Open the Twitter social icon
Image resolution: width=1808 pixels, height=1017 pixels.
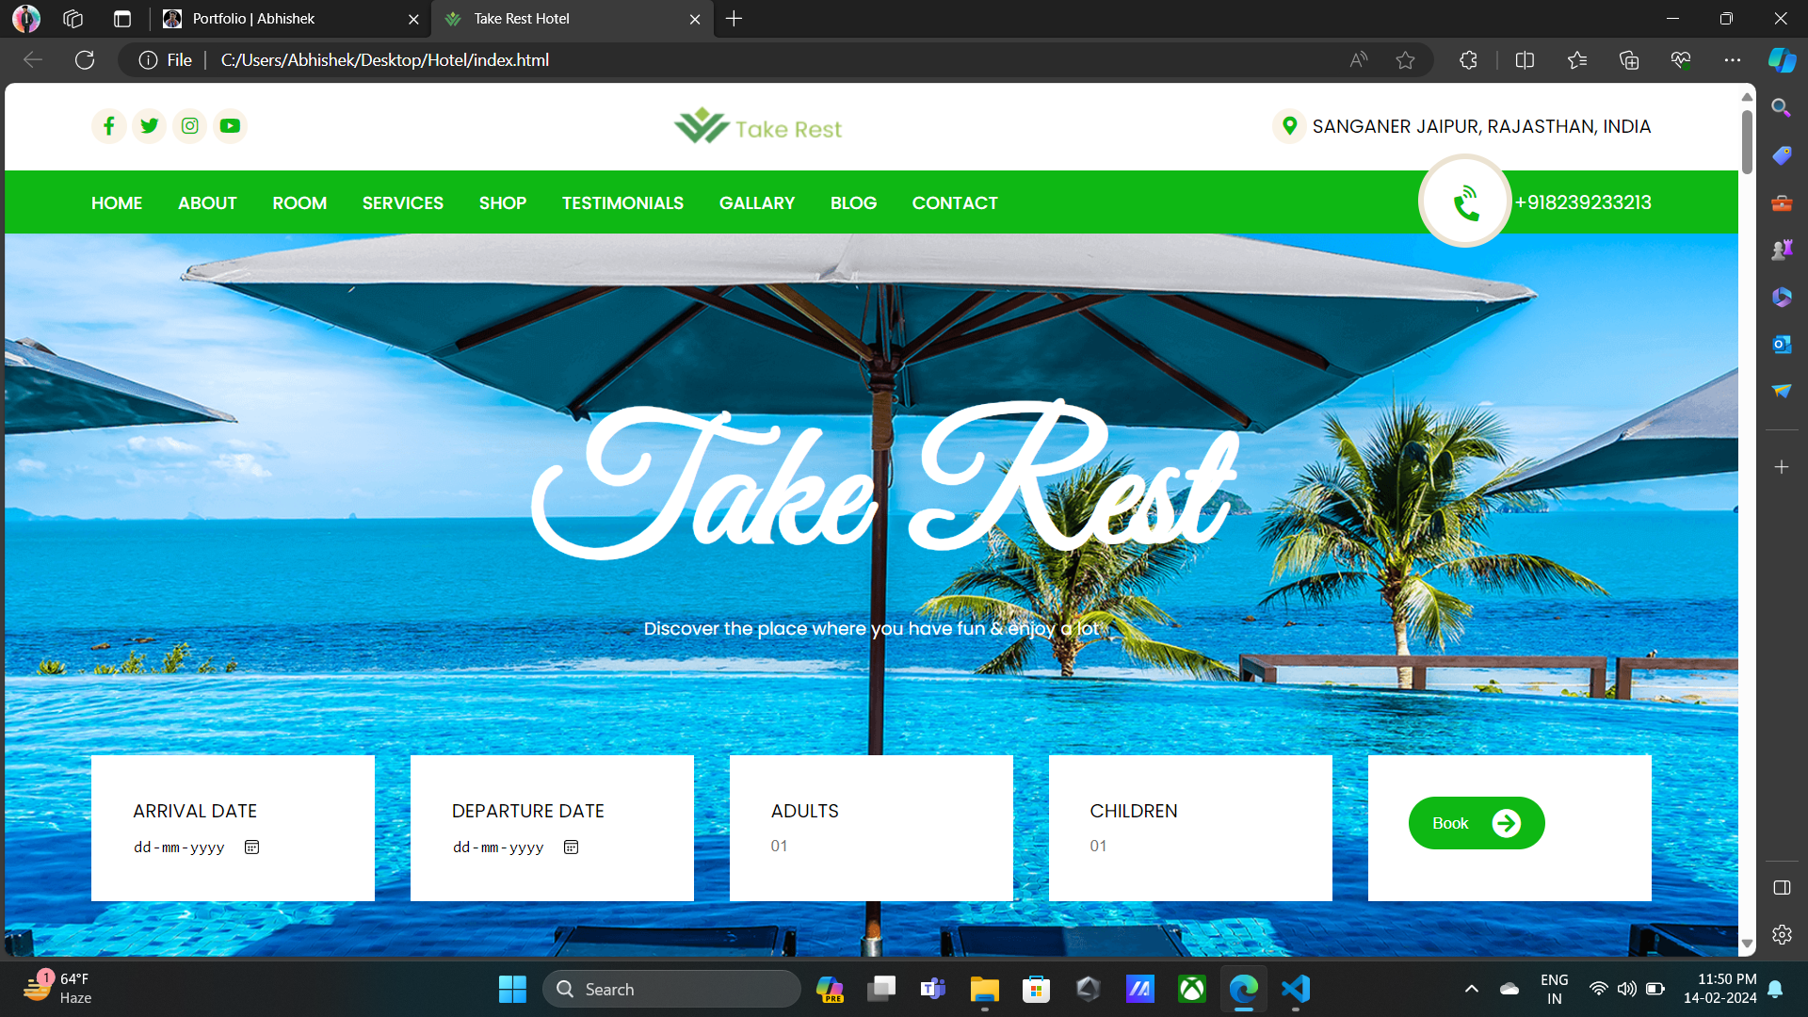pyautogui.click(x=150, y=125)
